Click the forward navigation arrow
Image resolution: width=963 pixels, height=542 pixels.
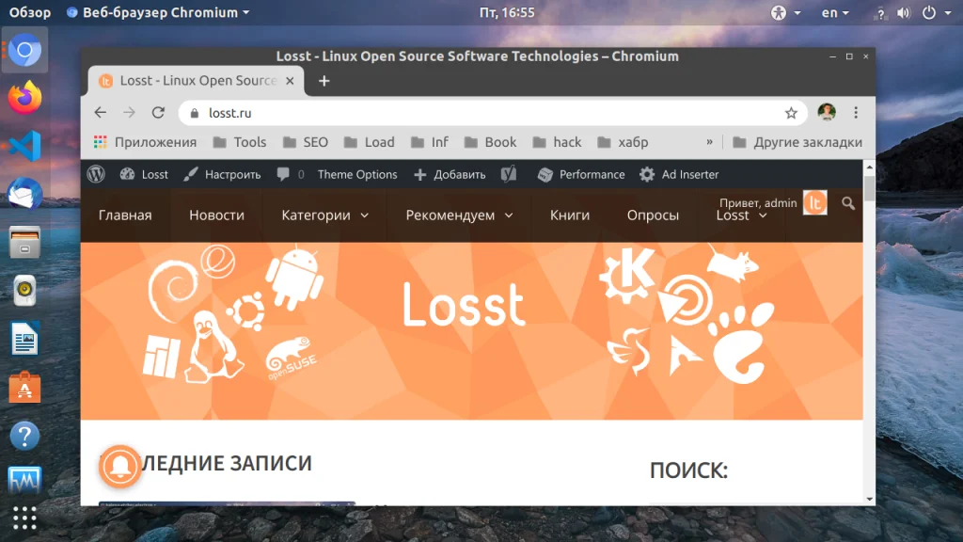pyautogui.click(x=129, y=113)
